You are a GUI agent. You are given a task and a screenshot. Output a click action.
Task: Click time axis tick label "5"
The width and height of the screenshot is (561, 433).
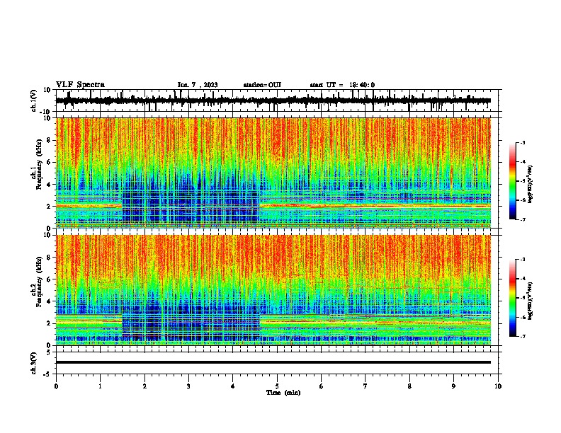tap(277, 386)
